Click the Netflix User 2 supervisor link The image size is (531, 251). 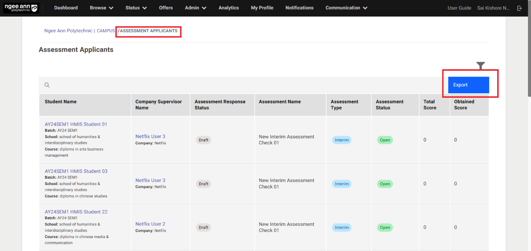point(150,224)
